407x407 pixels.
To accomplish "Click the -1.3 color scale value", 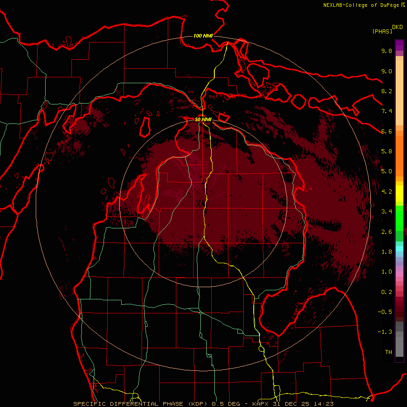I will [385, 332].
